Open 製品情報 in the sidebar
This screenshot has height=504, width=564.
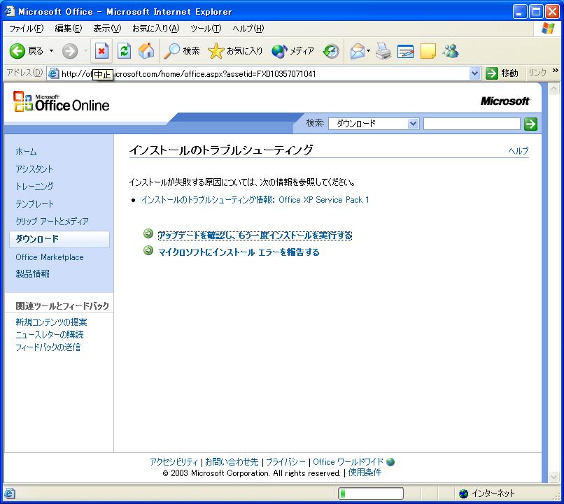click(32, 274)
